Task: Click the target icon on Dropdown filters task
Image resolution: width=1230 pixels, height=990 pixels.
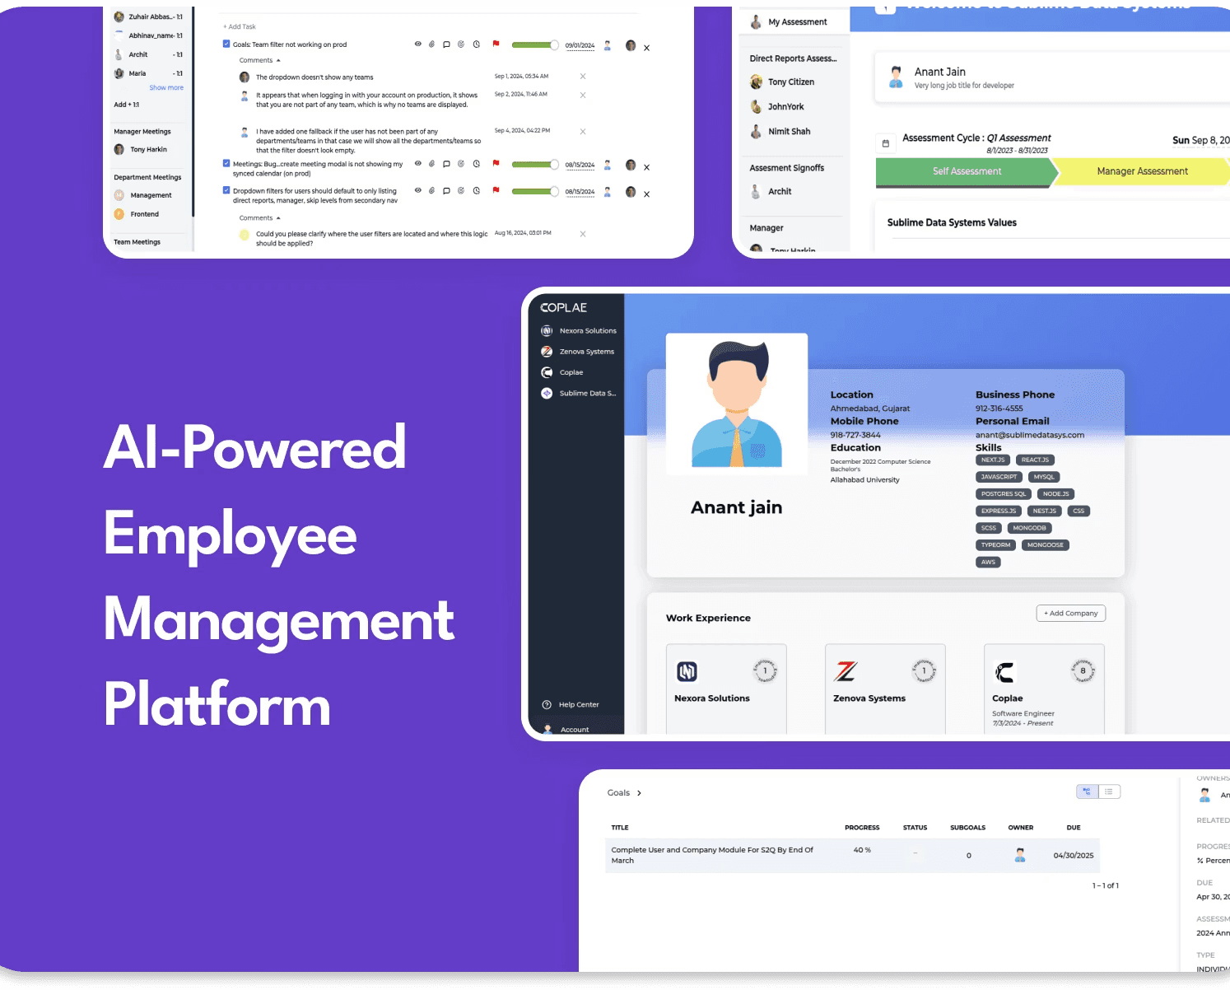Action: tap(461, 190)
